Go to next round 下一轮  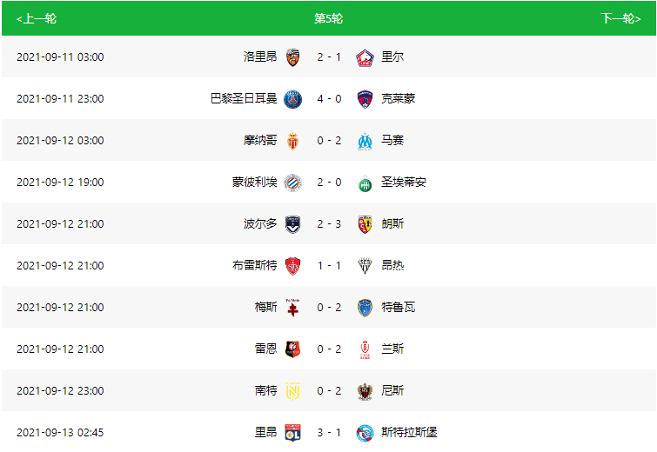click(x=620, y=19)
